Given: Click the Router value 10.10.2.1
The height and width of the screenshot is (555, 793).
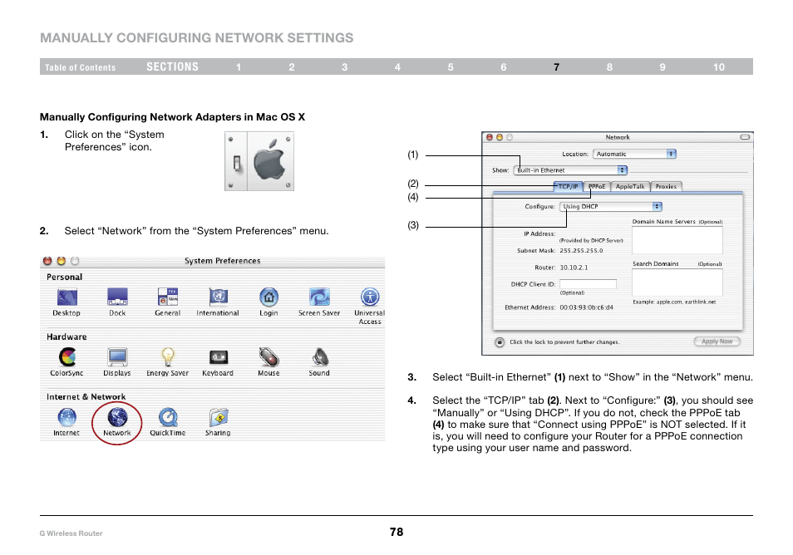Looking at the screenshot, I should pos(574,268).
